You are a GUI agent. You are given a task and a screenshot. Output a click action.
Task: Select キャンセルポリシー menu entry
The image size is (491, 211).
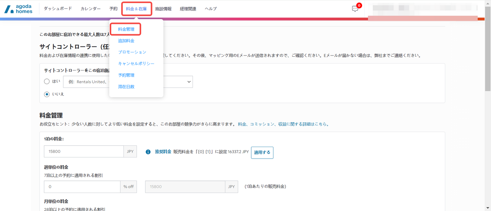(136, 64)
